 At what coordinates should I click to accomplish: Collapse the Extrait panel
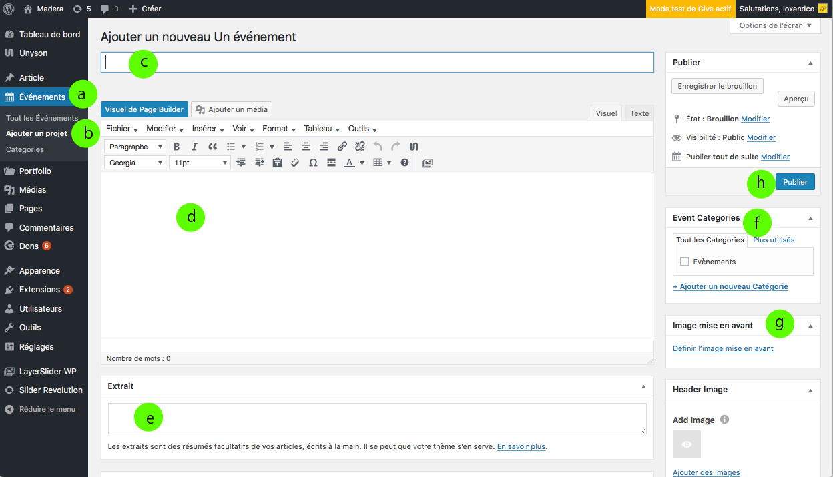click(x=643, y=386)
